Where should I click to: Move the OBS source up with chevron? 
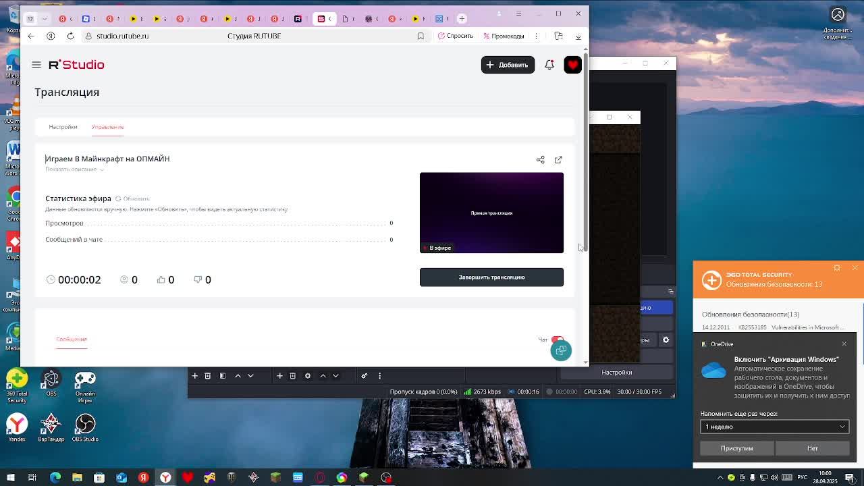click(x=323, y=376)
